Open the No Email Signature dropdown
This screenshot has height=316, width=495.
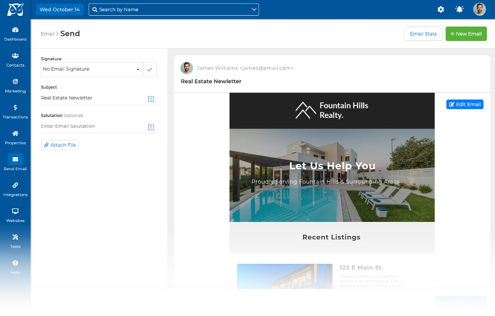pyautogui.click(x=92, y=69)
